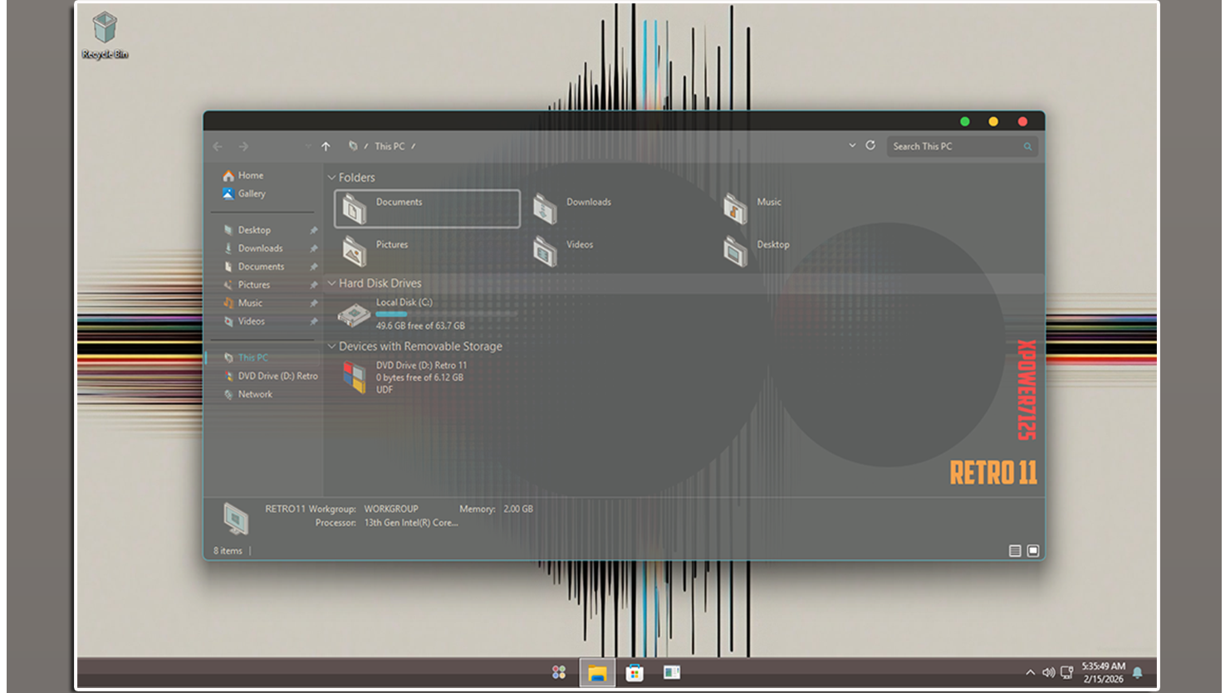The width and height of the screenshot is (1230, 693).
Task: Unpin Desktop from quick access
Action: 314,230
